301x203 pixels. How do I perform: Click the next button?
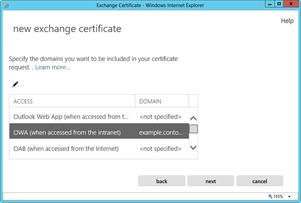[210, 181]
